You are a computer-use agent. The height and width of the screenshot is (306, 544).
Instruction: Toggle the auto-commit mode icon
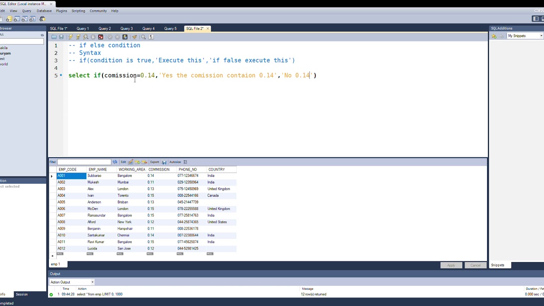(x=125, y=37)
